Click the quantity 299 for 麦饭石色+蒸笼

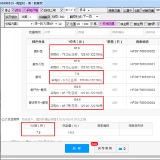click(115, 103)
